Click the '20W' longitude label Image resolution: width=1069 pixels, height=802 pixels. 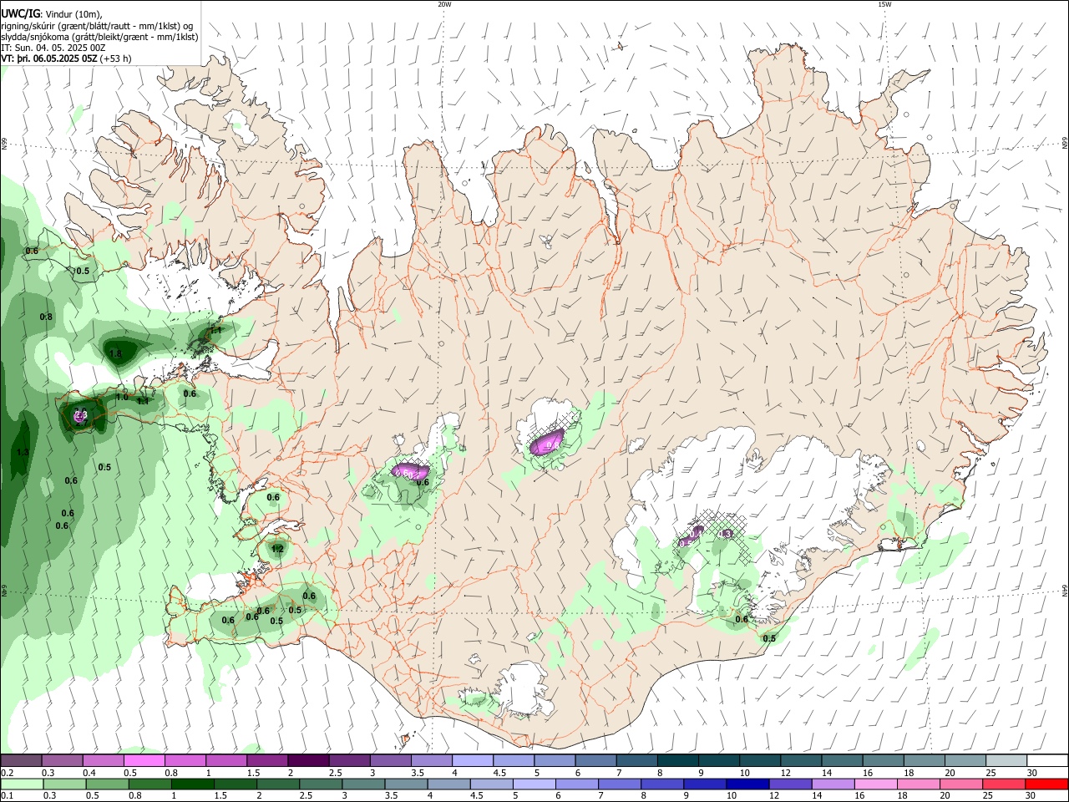click(x=443, y=4)
